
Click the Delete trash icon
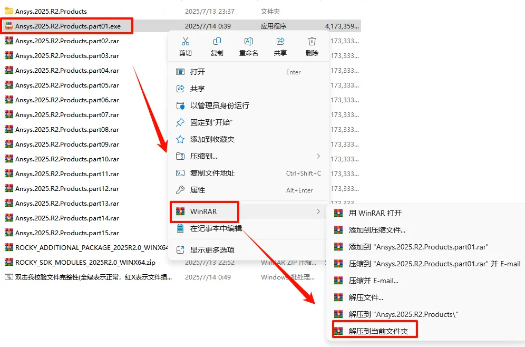[x=312, y=41]
